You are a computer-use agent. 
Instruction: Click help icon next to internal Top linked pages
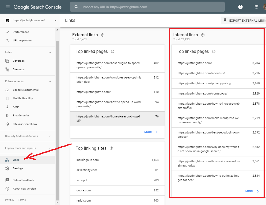[214, 52]
